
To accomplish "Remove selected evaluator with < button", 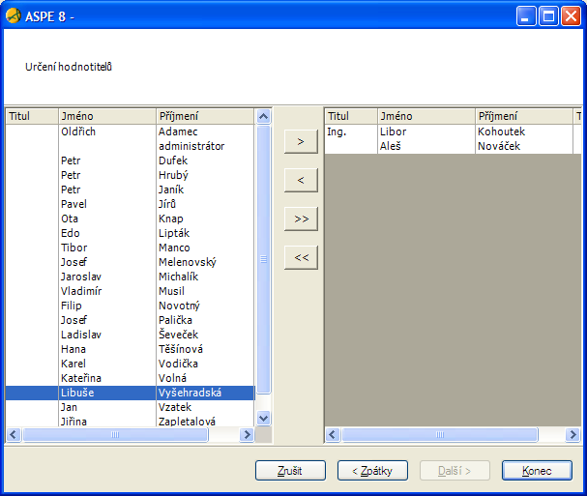I will click(x=301, y=180).
